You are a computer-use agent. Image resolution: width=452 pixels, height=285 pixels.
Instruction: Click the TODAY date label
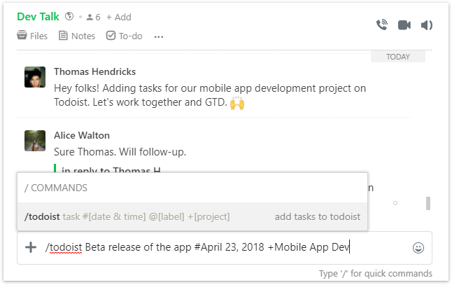398,57
